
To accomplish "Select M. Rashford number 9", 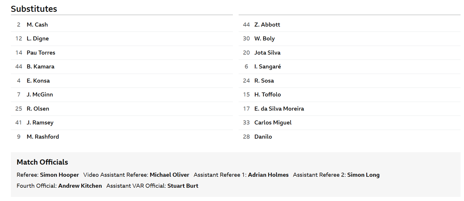I will coord(122,137).
